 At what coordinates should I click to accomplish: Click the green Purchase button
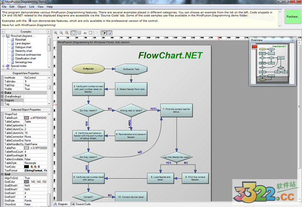pyautogui.click(x=293, y=17)
